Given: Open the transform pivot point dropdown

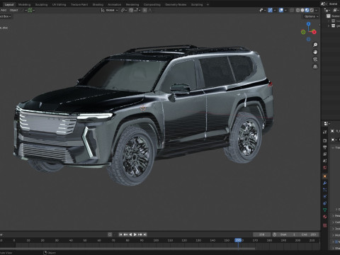Looking at the screenshot, I should click(124, 10).
